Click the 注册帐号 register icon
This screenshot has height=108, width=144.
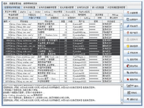point(128,39)
